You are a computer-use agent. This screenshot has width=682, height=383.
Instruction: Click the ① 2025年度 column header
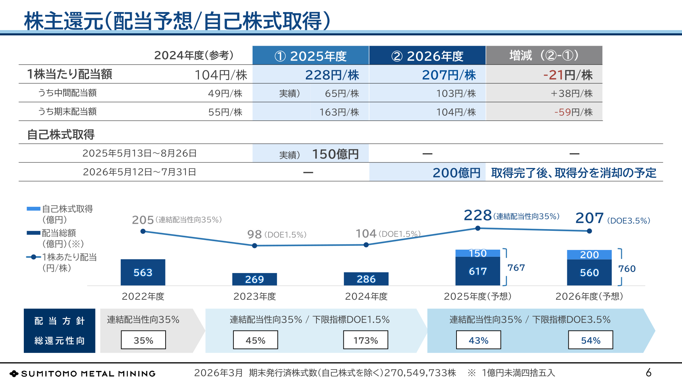[311, 56]
